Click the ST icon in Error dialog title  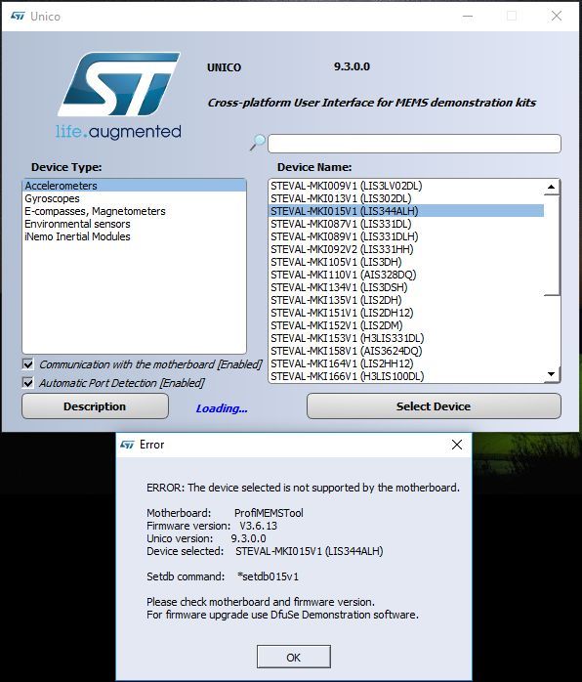127,445
